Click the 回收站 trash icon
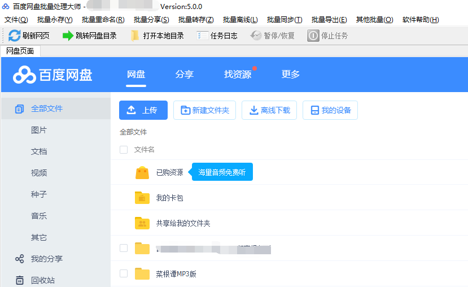The height and width of the screenshot is (287, 468). 19,280
